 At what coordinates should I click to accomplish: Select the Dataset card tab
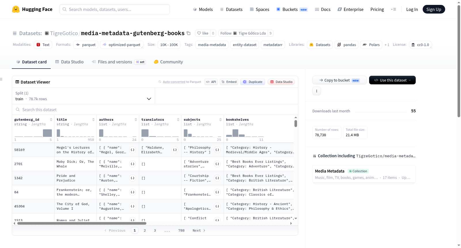31,62
